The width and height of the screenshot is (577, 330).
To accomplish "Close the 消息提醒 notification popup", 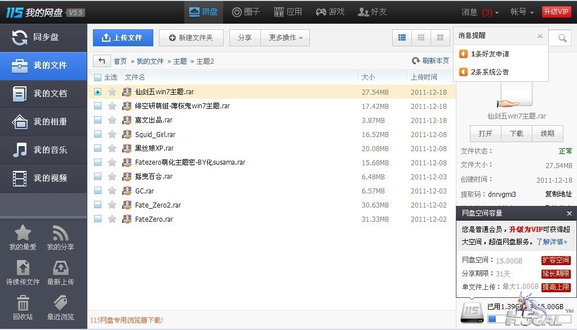I will tap(540, 36).
